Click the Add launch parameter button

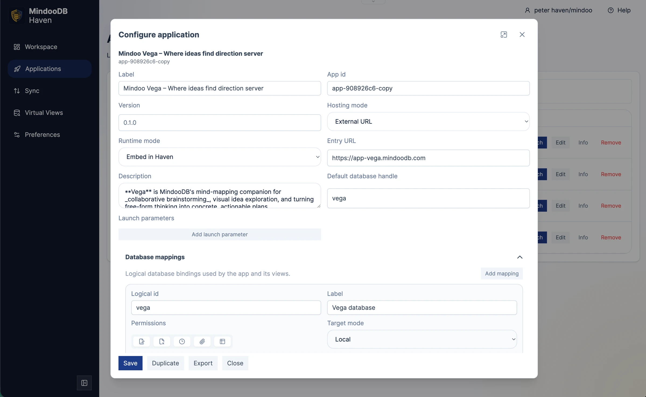pyautogui.click(x=220, y=234)
